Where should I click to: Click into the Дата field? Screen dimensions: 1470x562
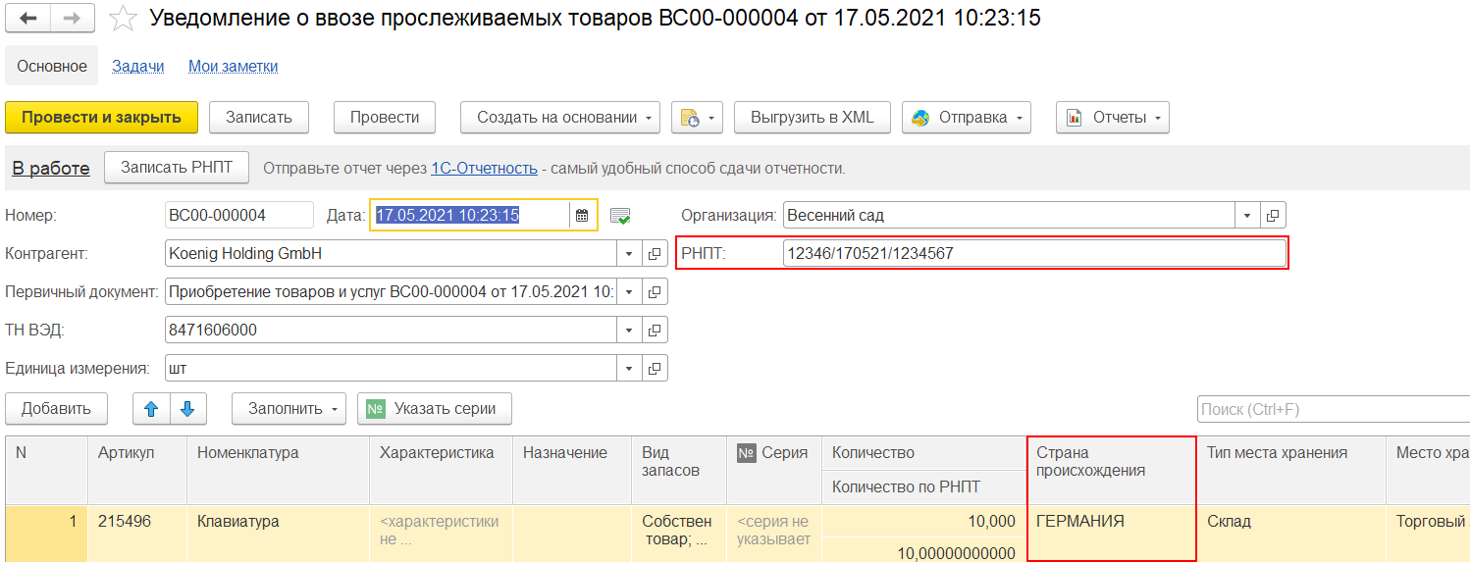click(x=470, y=216)
